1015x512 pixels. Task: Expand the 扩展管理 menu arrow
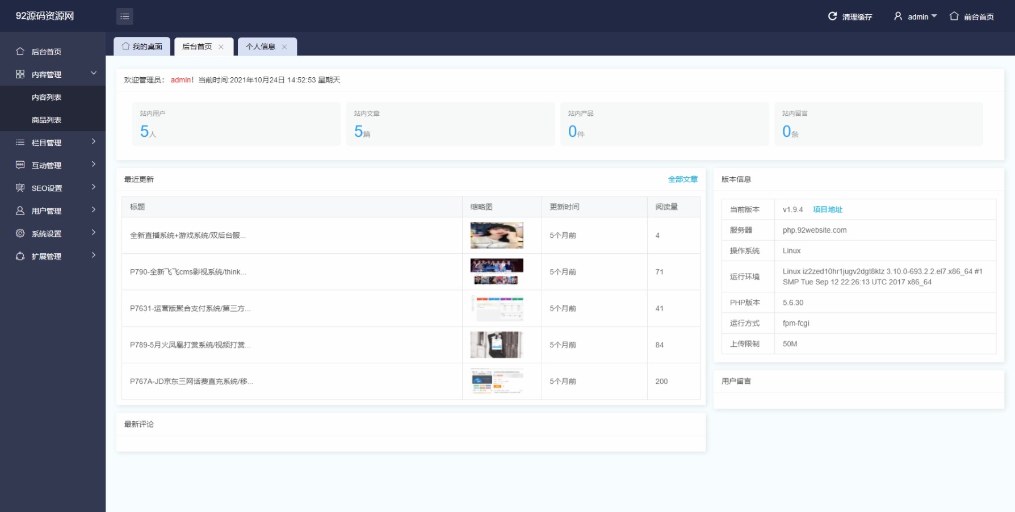[x=94, y=255]
